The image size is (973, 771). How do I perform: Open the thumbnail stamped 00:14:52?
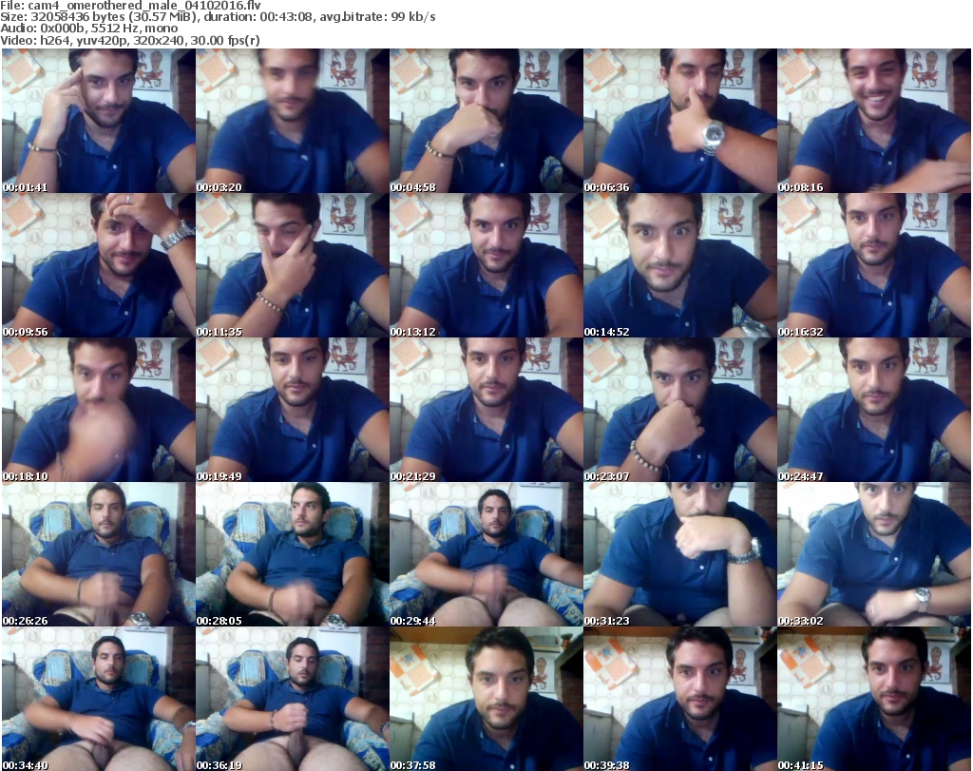680,265
